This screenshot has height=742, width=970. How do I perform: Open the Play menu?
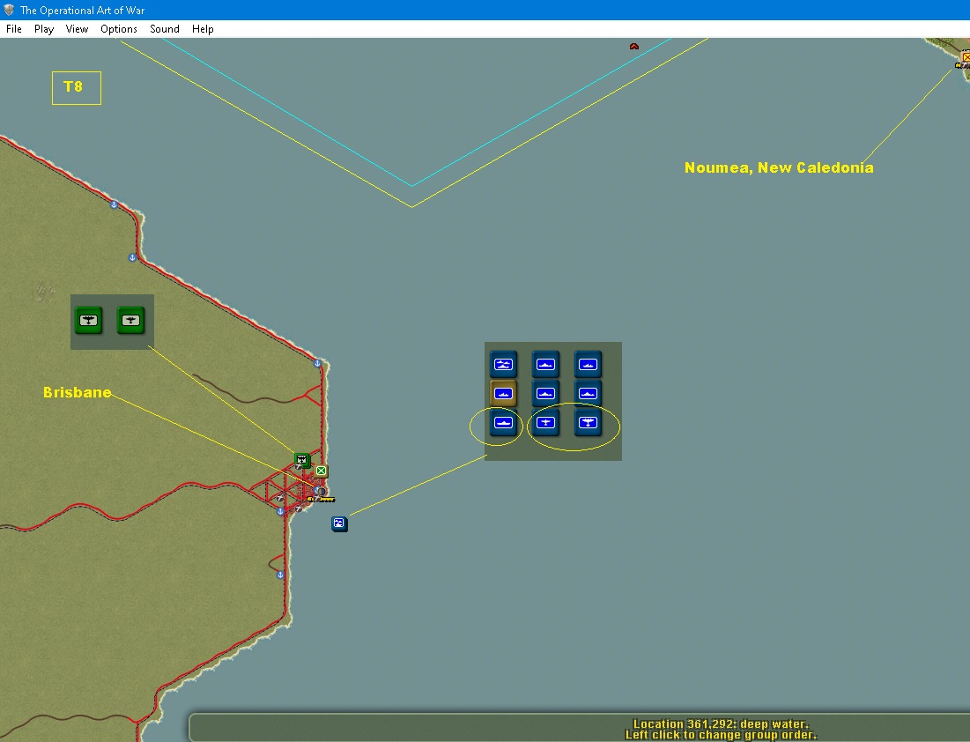[44, 29]
